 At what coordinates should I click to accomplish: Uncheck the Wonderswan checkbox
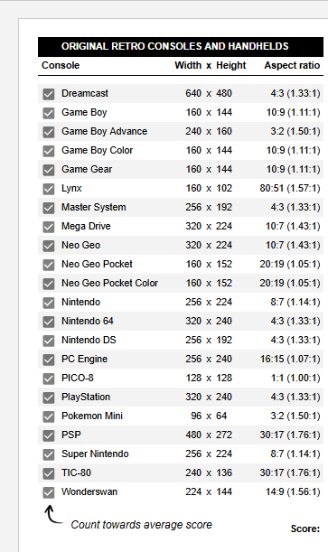click(x=49, y=493)
